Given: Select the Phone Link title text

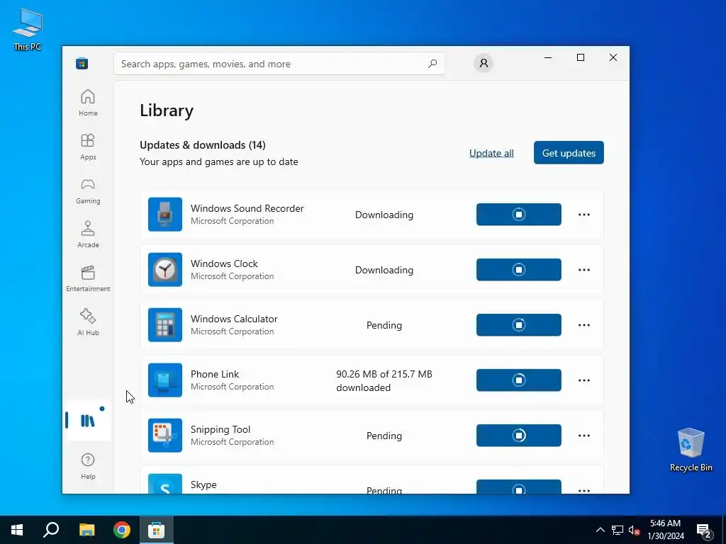Looking at the screenshot, I should click(215, 374).
